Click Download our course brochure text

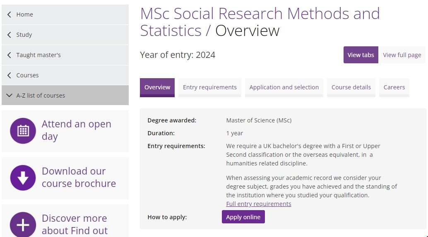79,177
